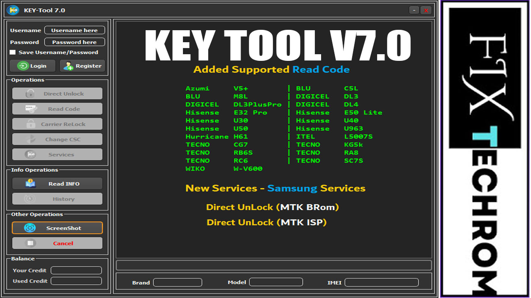The image size is (531, 298).
Task: Select the Direct Unlock operation
Action: [x=57, y=94]
